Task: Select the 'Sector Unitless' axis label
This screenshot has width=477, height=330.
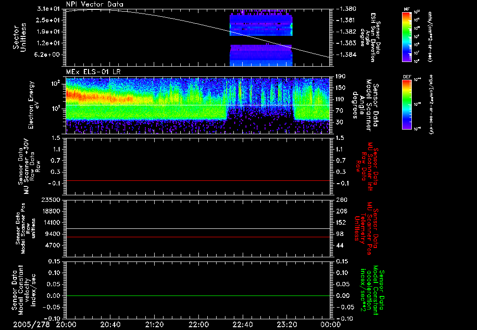Action: click(x=20, y=37)
